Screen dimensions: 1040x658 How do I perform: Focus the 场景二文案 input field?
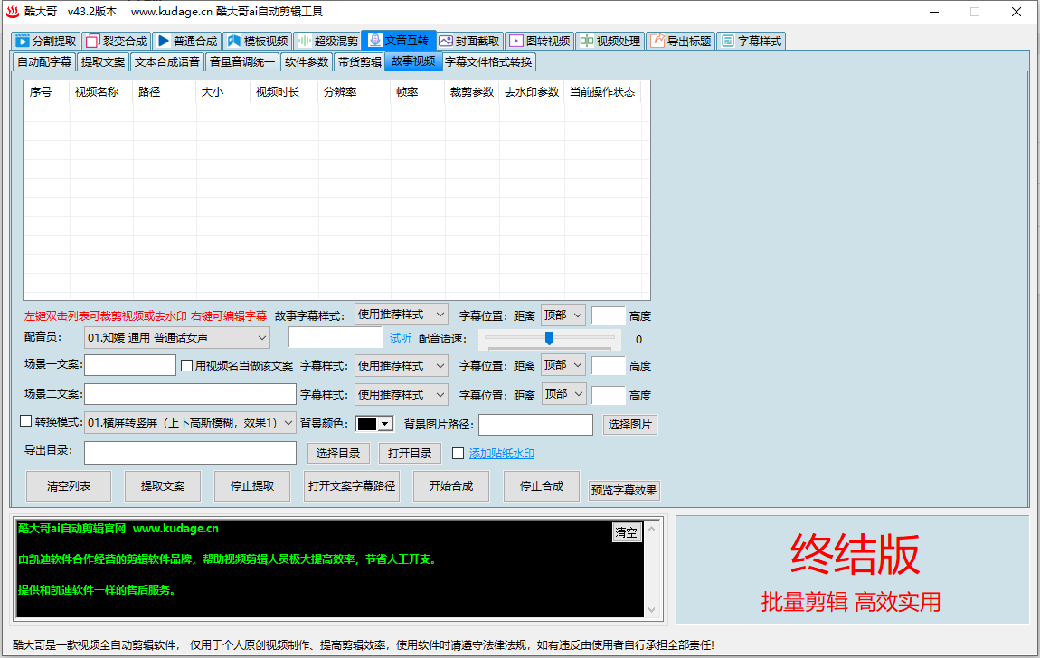[x=190, y=393]
